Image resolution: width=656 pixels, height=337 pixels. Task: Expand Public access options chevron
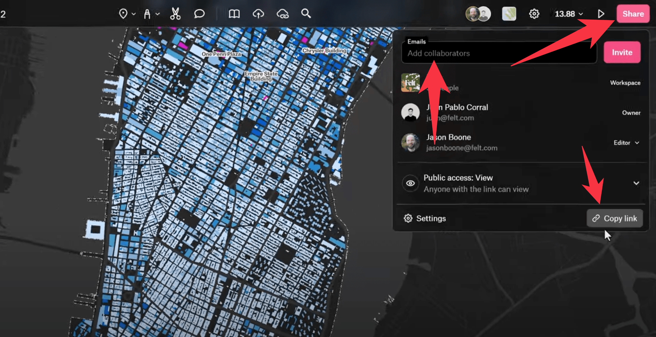pyautogui.click(x=636, y=183)
